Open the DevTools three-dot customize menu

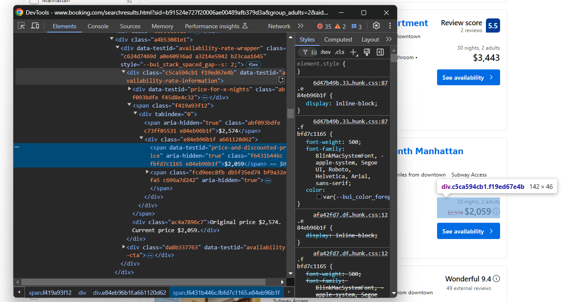[x=390, y=26]
